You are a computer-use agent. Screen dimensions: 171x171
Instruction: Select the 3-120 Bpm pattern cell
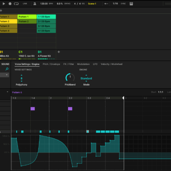46,26
